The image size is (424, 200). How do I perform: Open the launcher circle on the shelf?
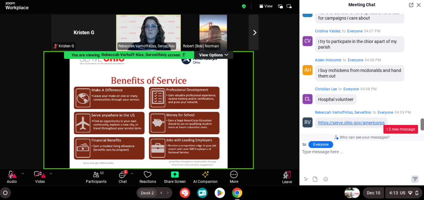(x=5, y=193)
